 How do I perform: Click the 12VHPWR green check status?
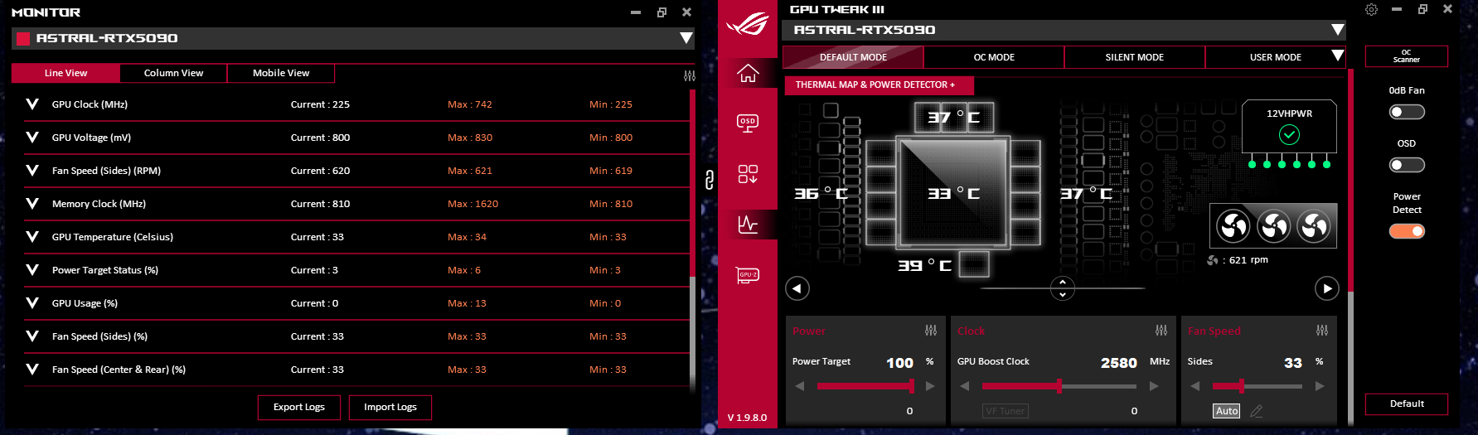(x=1289, y=134)
